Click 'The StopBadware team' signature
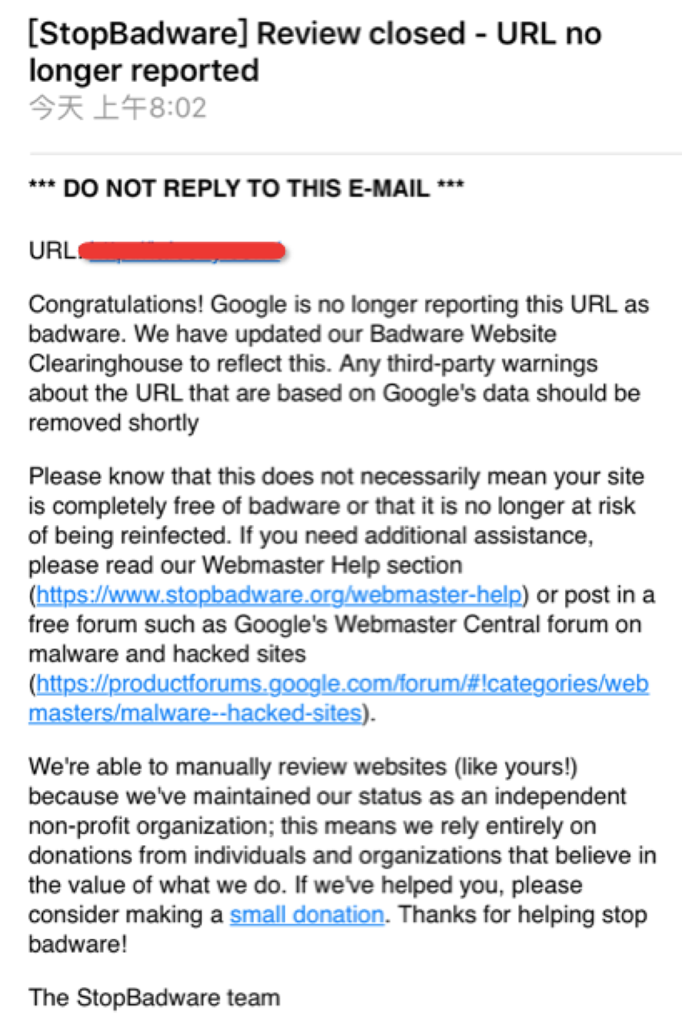Viewport: 682px width, 1019px height. pos(154,997)
